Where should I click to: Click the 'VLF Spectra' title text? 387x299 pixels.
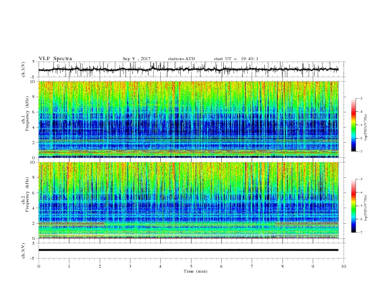[55, 59]
